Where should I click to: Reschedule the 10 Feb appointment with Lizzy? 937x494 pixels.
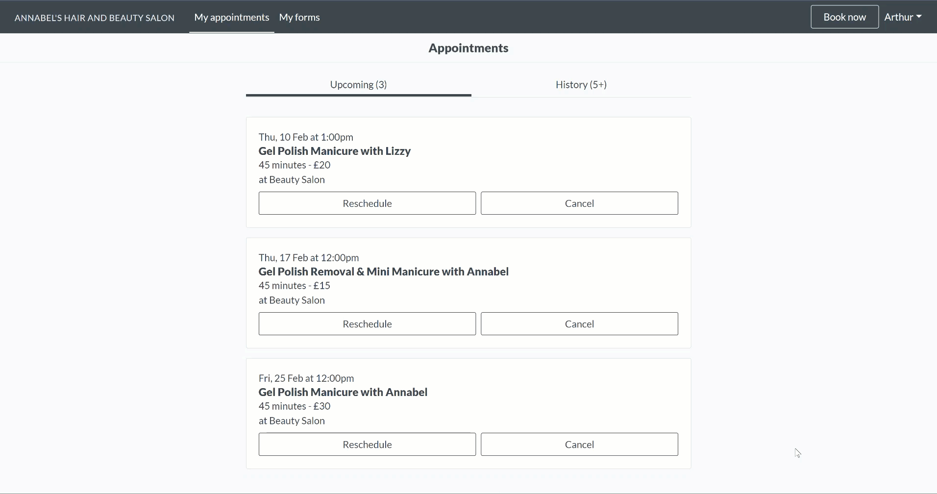[367, 203]
